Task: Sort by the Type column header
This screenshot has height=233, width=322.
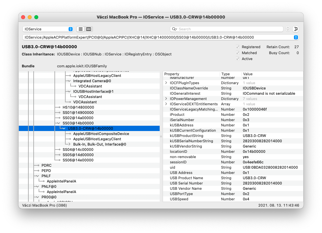Action: tap(231, 74)
